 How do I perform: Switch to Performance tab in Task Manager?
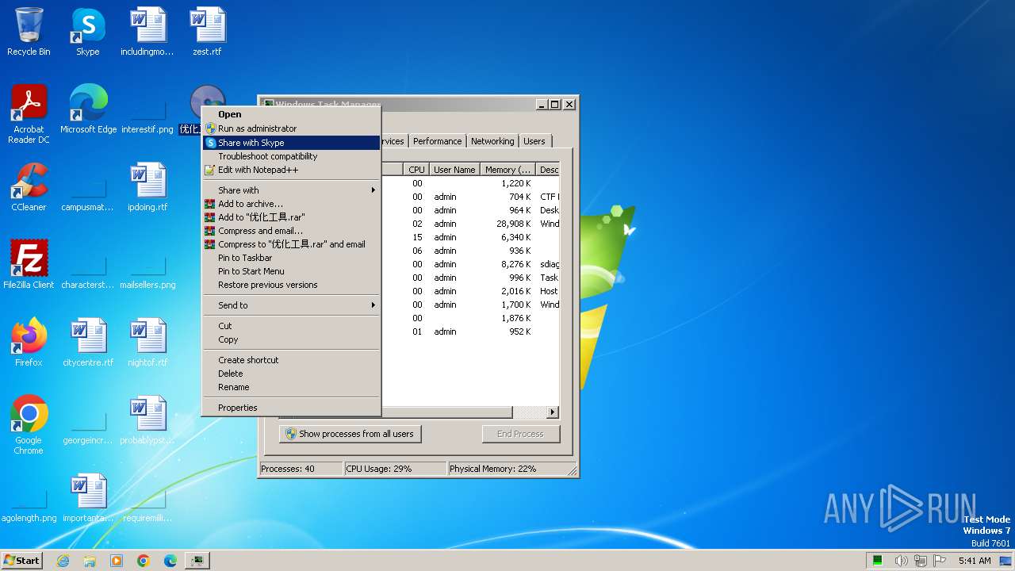pos(437,141)
